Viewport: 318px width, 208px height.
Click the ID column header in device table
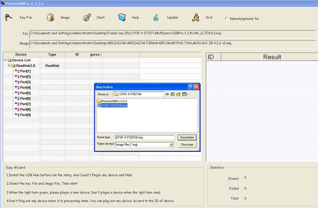pos(77,55)
